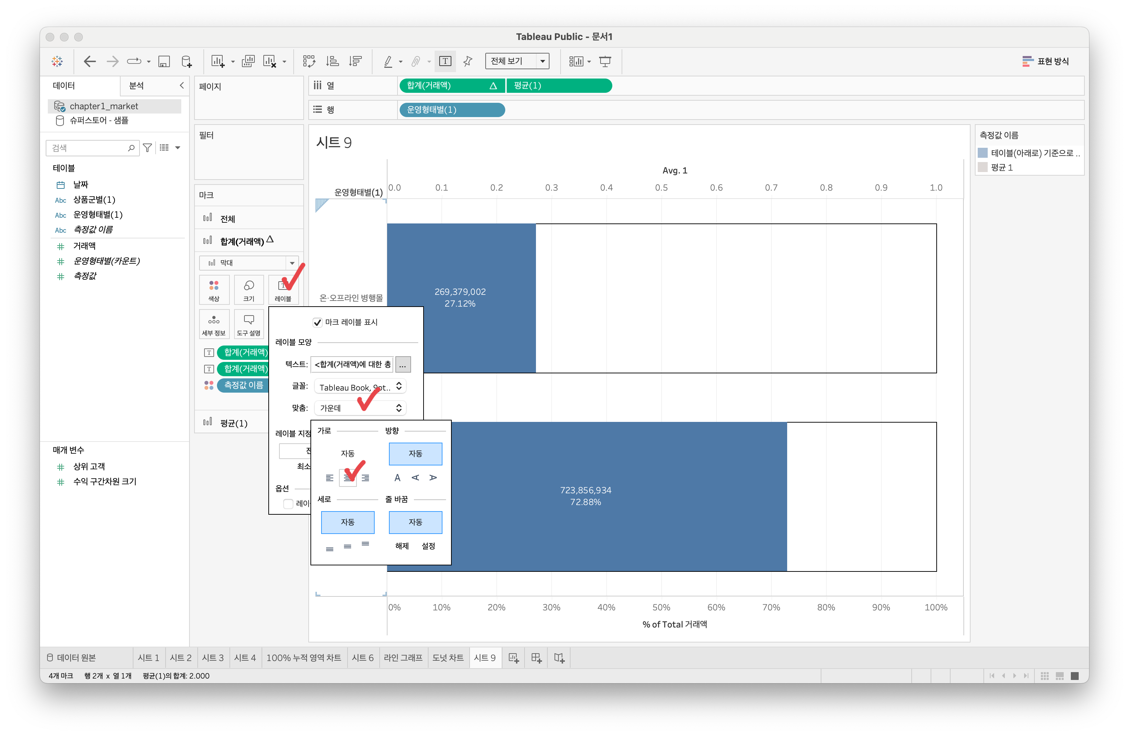Open the 글꼴 font dropdown
1129x736 pixels.
pyautogui.click(x=360, y=387)
